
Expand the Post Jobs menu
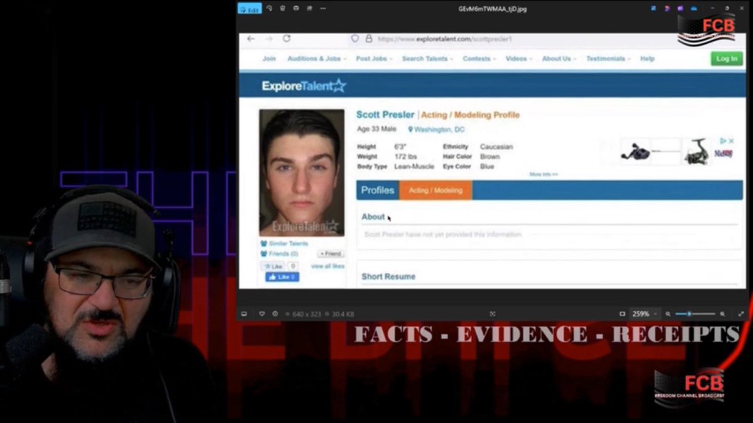(x=374, y=58)
